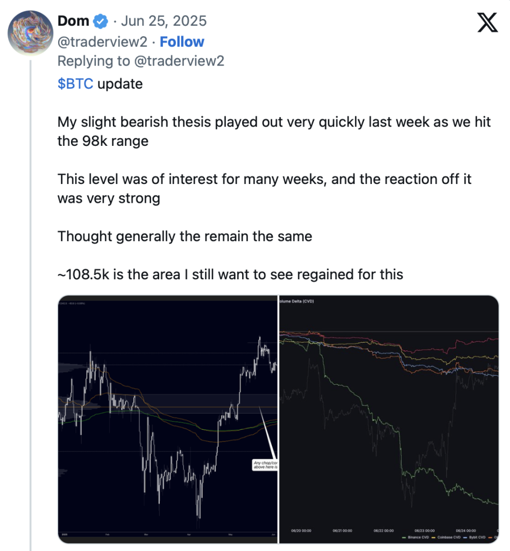Follow the @traderview2 account
Viewport: 510px width, 551px height.
182,41
